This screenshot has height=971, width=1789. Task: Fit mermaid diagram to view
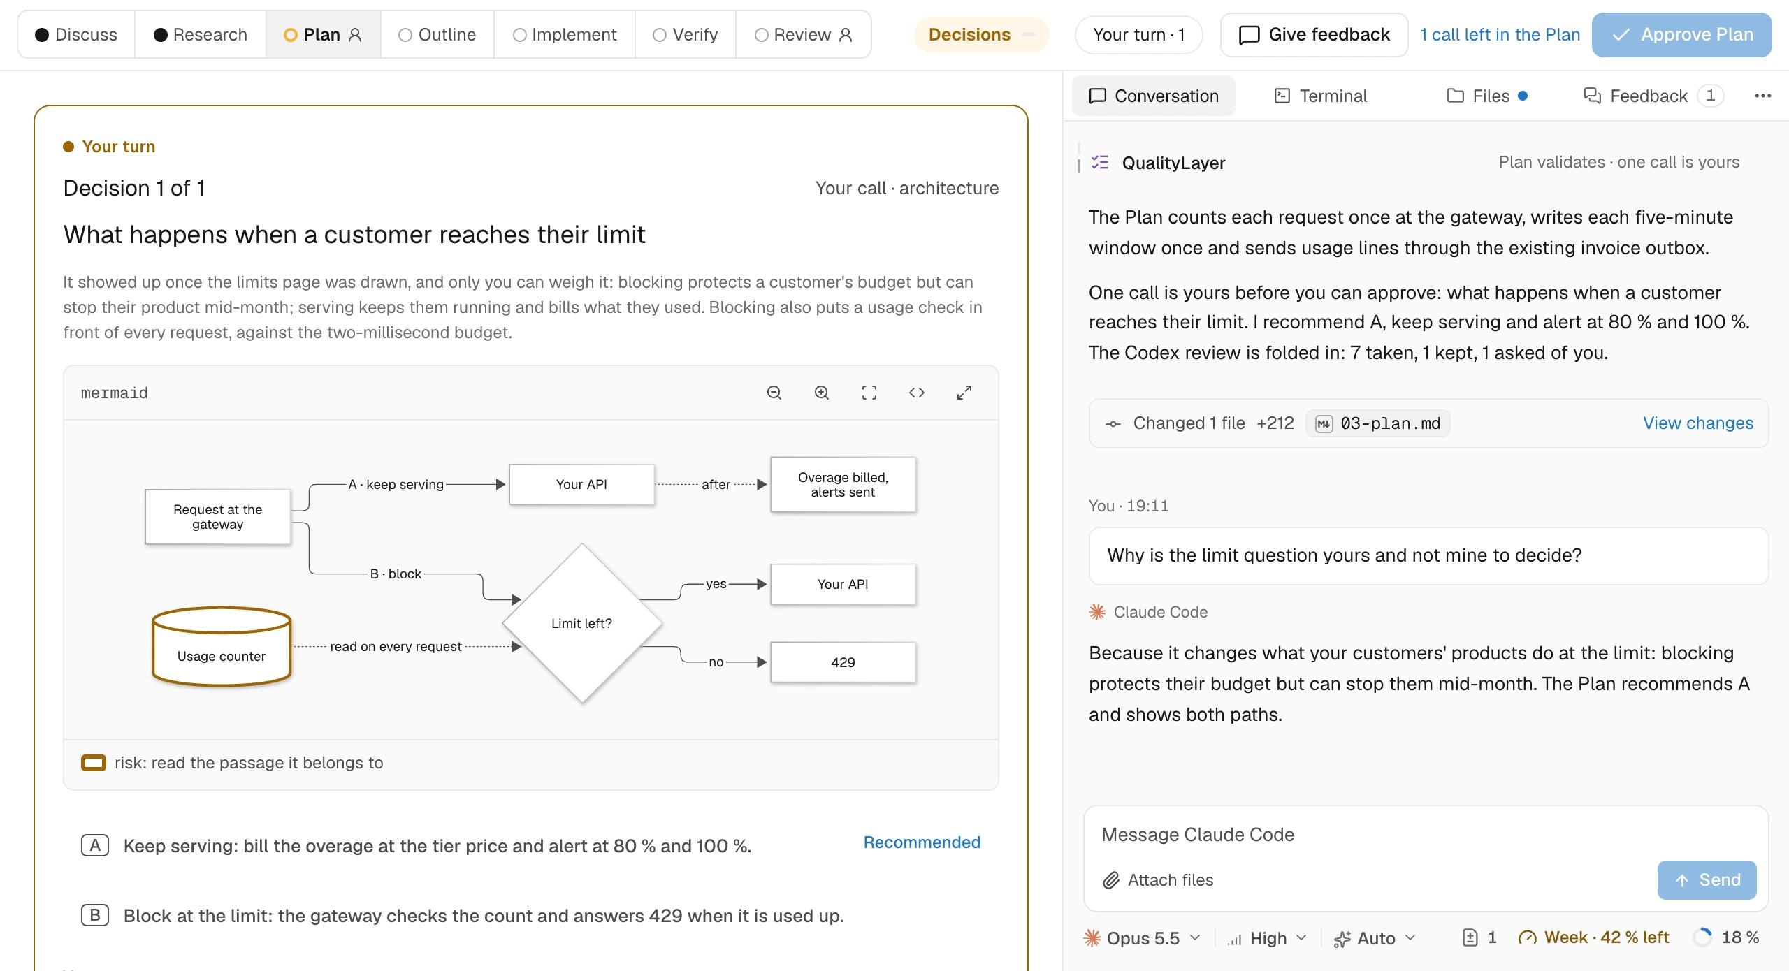869,393
